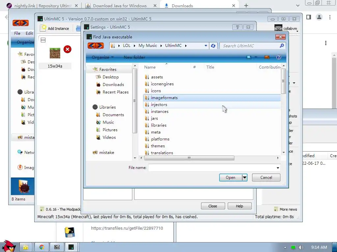Sort files by the Name column header
Screen dimensions: 337x252
[150, 67]
